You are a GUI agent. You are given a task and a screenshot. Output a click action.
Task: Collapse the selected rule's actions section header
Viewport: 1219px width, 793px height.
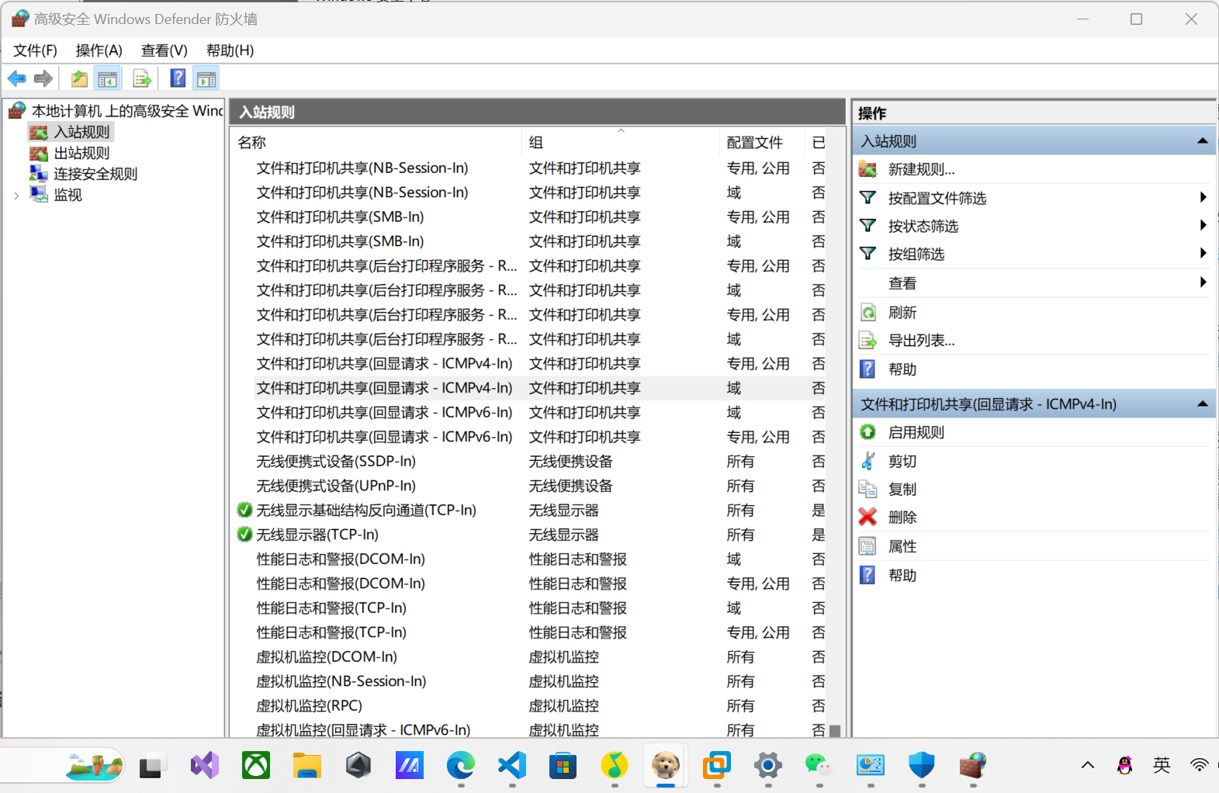(1202, 403)
